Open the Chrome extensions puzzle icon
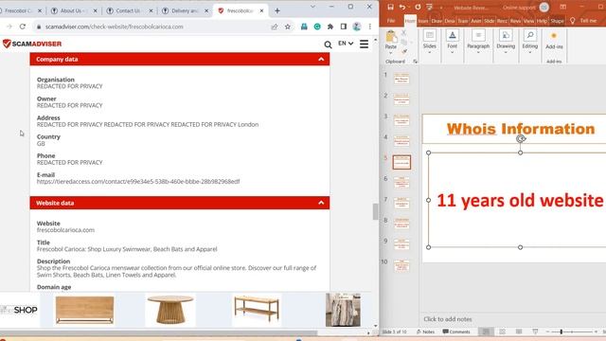The width and height of the screenshot is (606, 341). 330,27
